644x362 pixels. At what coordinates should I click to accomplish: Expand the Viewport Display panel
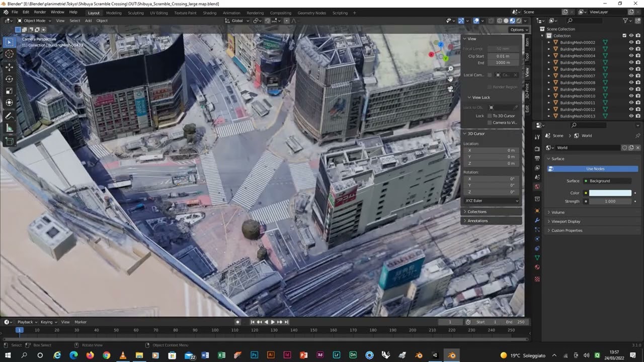tap(566, 221)
